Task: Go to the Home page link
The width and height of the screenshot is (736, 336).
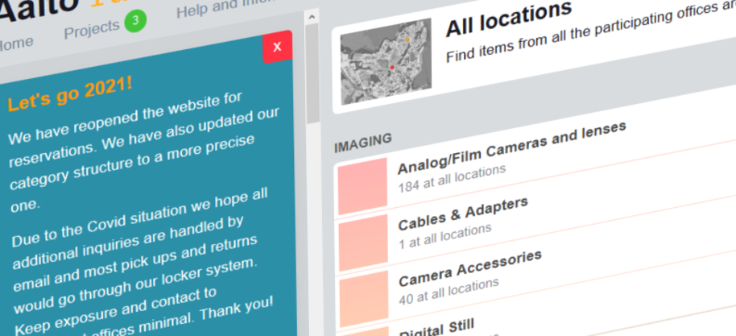Action: (x=16, y=43)
